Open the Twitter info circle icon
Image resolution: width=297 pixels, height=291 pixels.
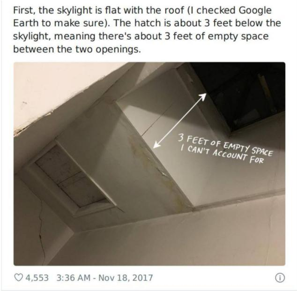[280, 278]
